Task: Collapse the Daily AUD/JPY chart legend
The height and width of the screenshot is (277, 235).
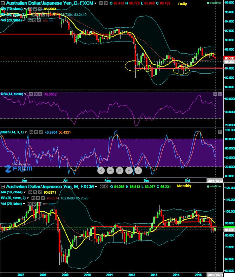Action: pos(3,3)
